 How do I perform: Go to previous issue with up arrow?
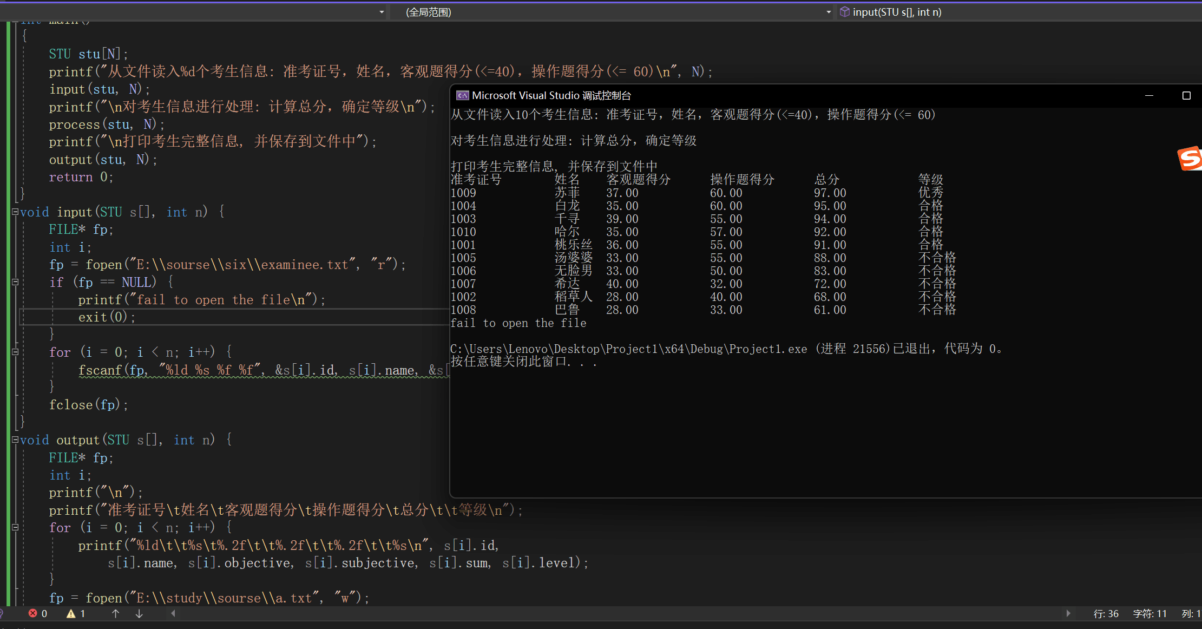click(x=115, y=613)
